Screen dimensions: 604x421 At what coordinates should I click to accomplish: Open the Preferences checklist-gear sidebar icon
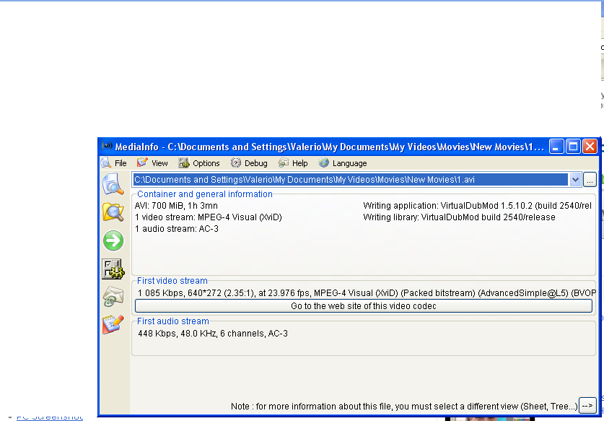(x=113, y=269)
